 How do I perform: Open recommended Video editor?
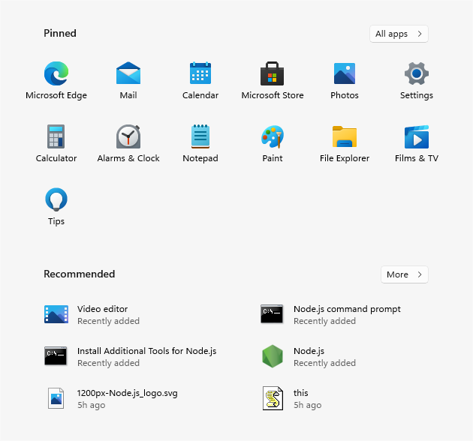click(x=102, y=314)
